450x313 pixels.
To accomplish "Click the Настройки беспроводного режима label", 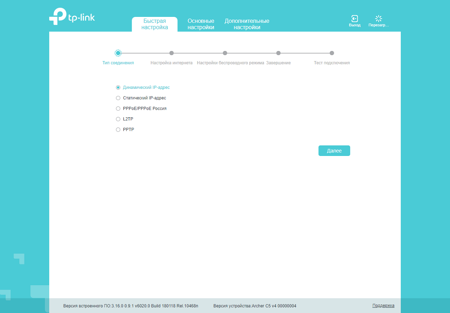I will 231,63.
